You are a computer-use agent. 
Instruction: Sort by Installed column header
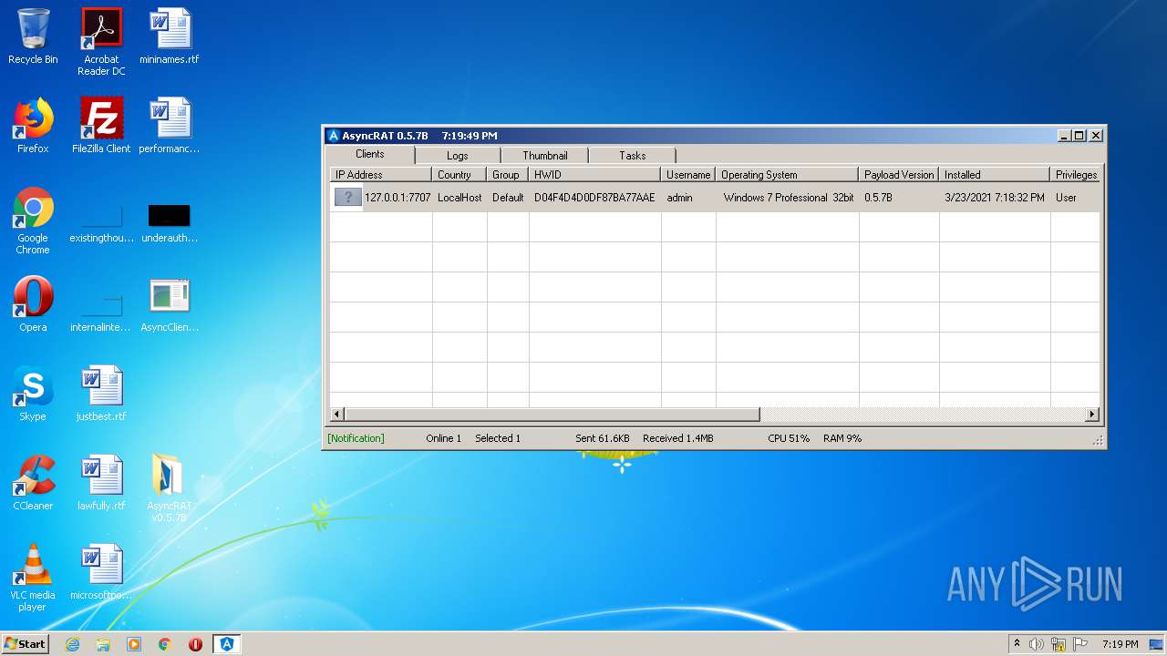tap(995, 174)
